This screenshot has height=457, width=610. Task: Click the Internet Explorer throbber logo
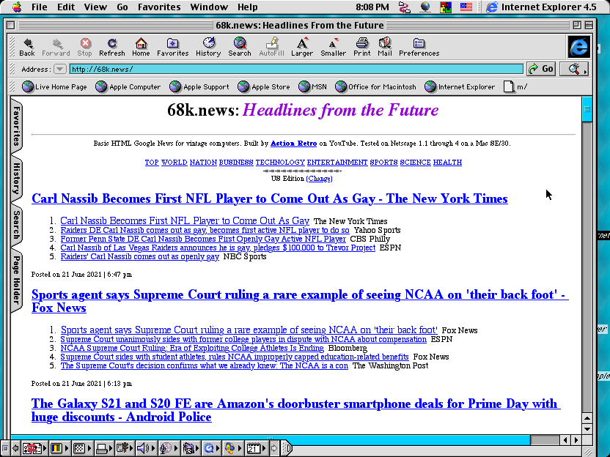[x=579, y=47]
